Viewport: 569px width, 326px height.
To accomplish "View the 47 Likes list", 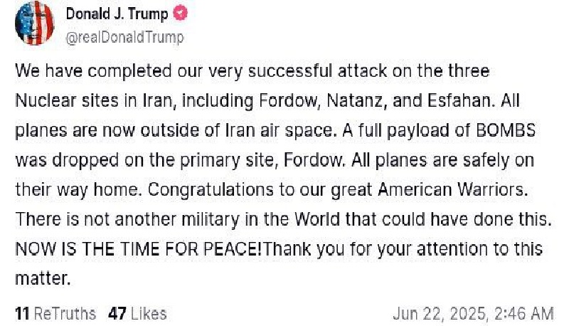I will [137, 314].
